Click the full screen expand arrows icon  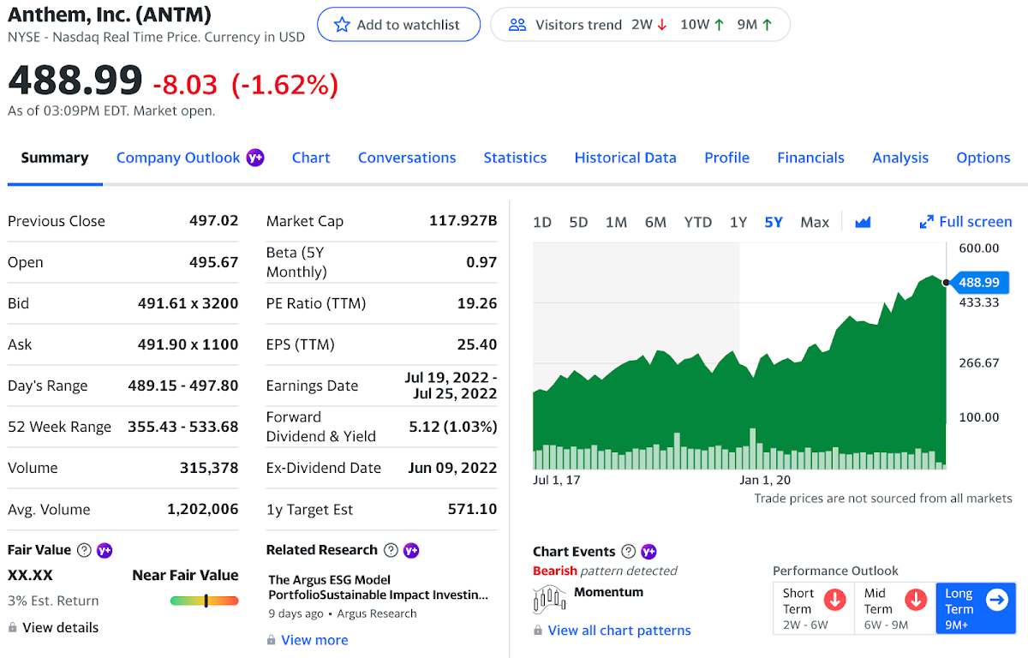pos(926,222)
